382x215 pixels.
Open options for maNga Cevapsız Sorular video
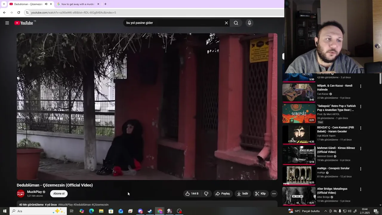tap(361, 169)
